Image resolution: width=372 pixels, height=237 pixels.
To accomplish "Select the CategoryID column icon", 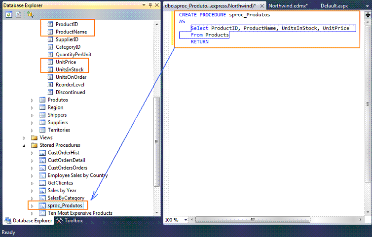I will pyautogui.click(x=50, y=47).
